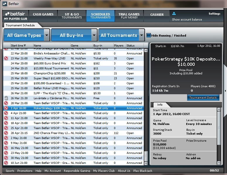Click Prize Structure in Info panel
Image resolution: width=227 pixels, height=175 pixels.
[x=196, y=140]
